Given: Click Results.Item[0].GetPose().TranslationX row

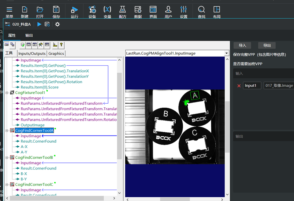Looking at the screenshot, I should 55,71.
